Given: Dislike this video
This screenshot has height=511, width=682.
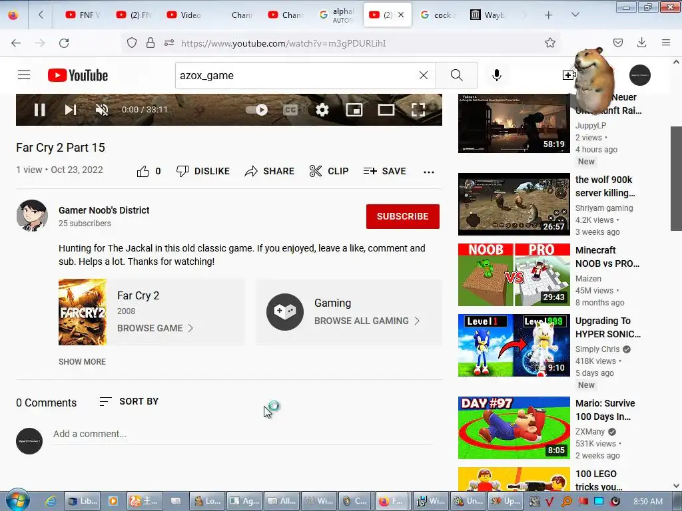Looking at the screenshot, I should [202, 171].
